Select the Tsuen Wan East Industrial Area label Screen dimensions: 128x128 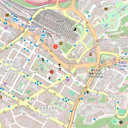coord(48,114)
